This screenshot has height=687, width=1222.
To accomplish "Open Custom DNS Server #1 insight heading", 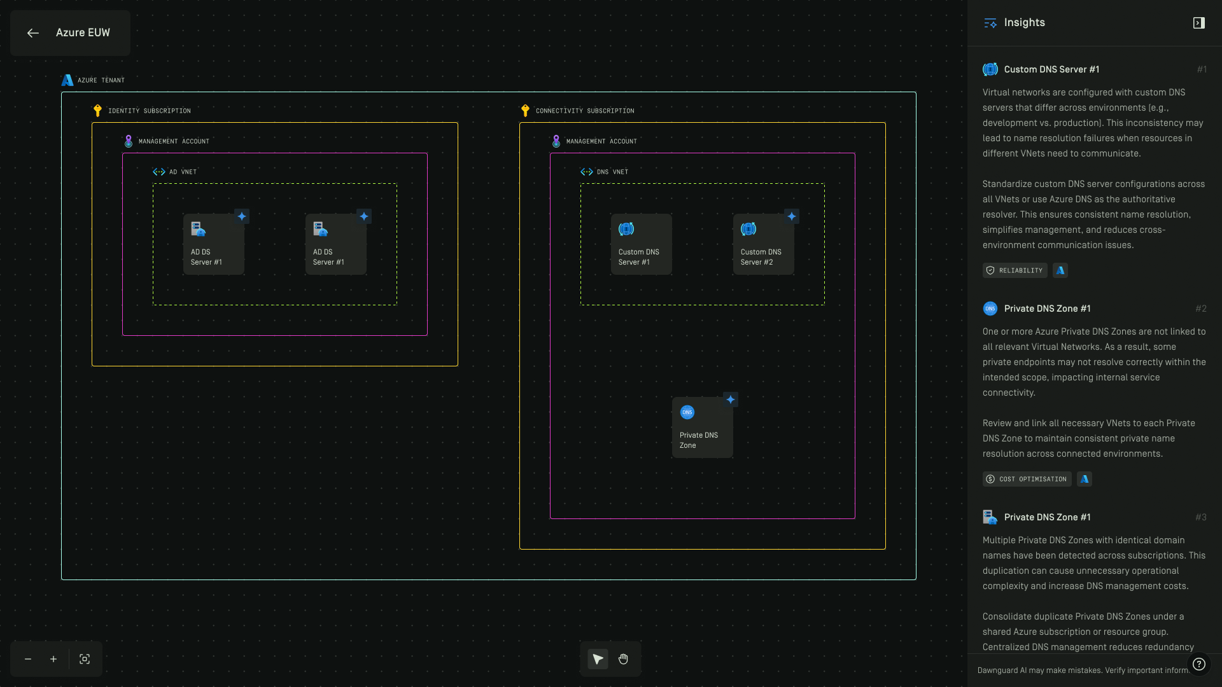I will coord(1051,69).
